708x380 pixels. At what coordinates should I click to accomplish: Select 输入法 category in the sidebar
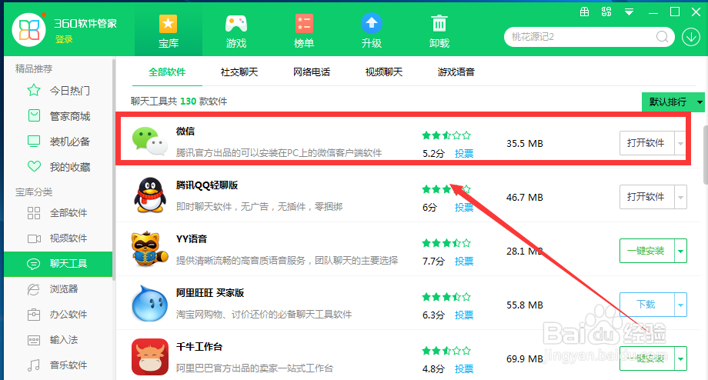[x=58, y=340]
